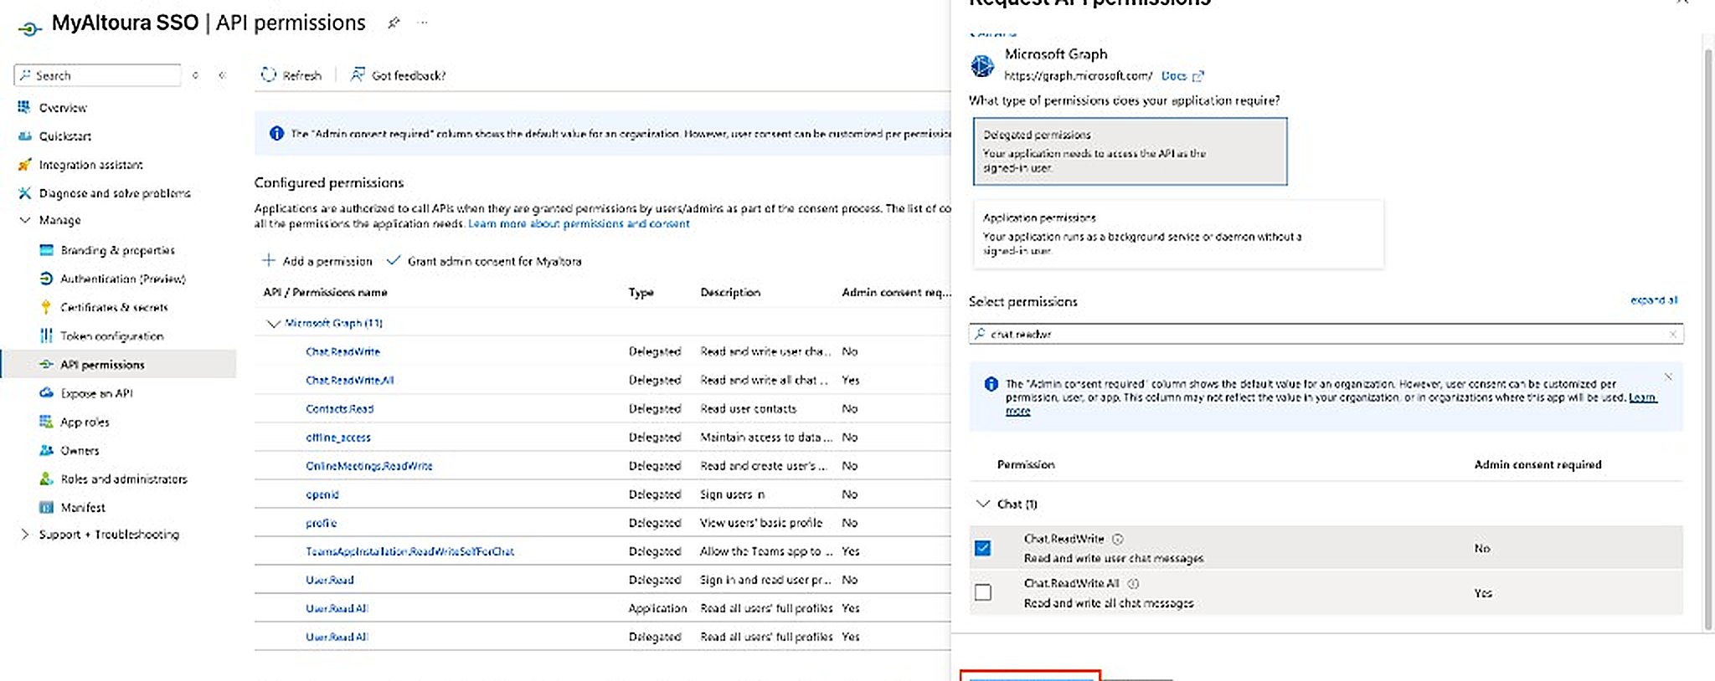
Task: Open OnlineMeetings.ReadWrite permission link
Action: point(368,466)
